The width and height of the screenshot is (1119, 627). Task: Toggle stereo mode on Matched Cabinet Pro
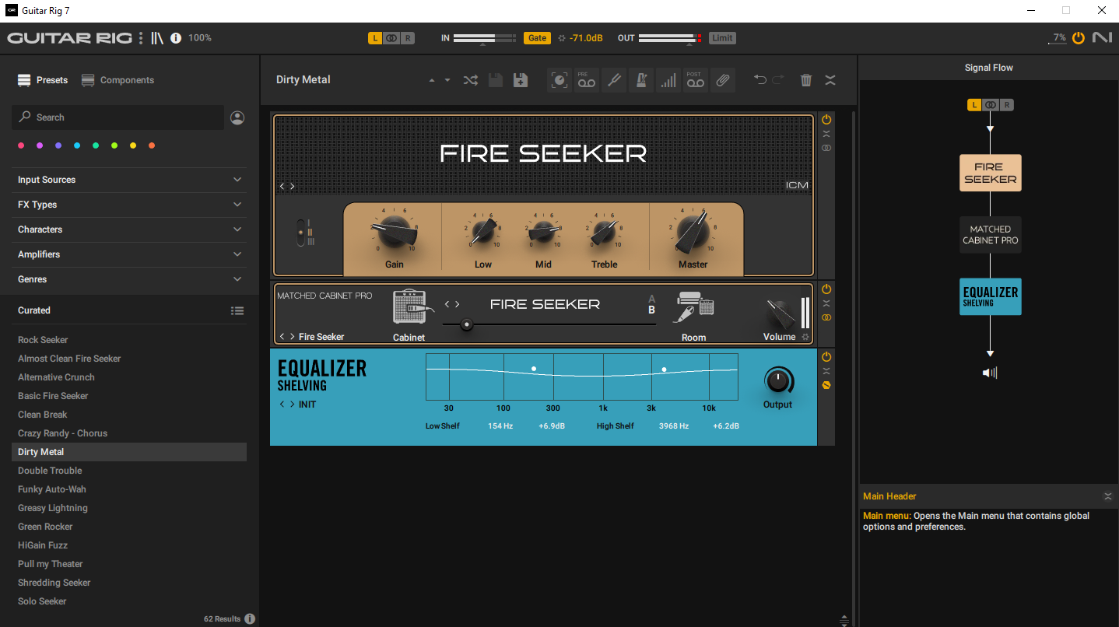click(x=826, y=317)
